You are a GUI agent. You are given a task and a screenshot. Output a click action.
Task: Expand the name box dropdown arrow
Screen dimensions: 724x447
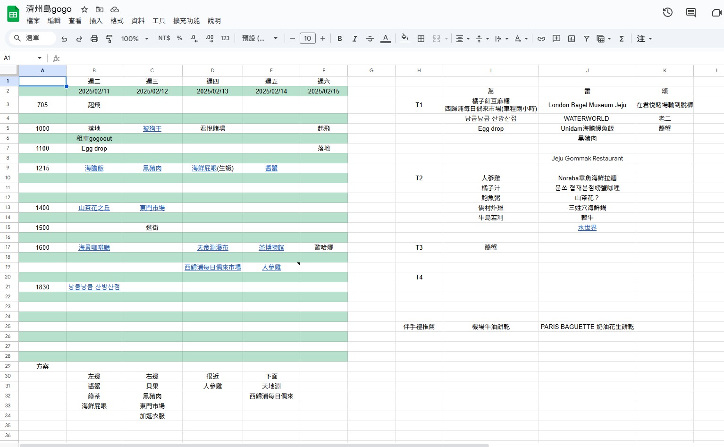click(x=40, y=58)
